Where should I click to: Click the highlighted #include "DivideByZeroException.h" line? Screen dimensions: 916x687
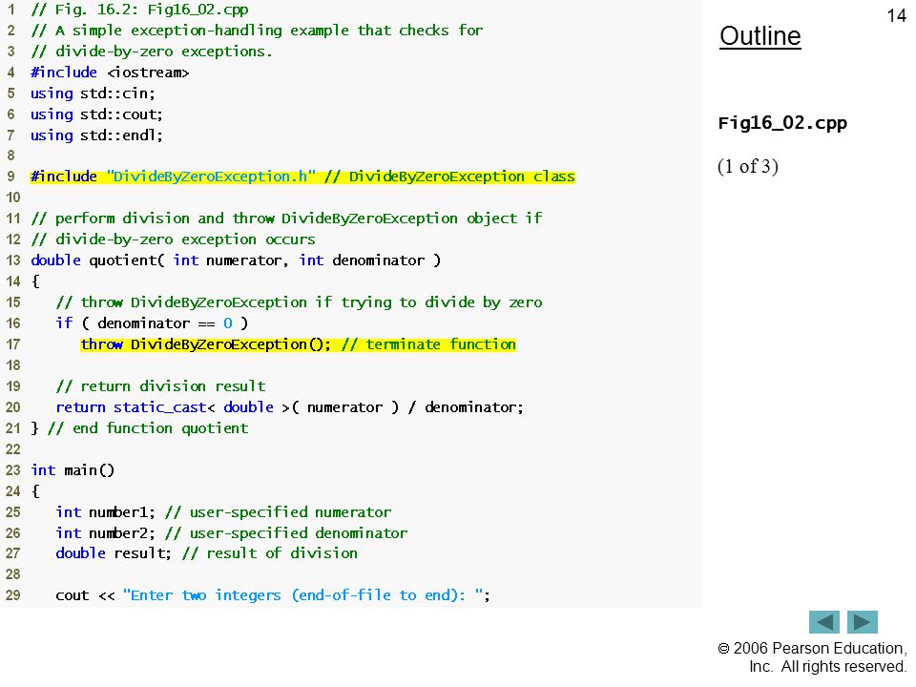click(x=302, y=177)
